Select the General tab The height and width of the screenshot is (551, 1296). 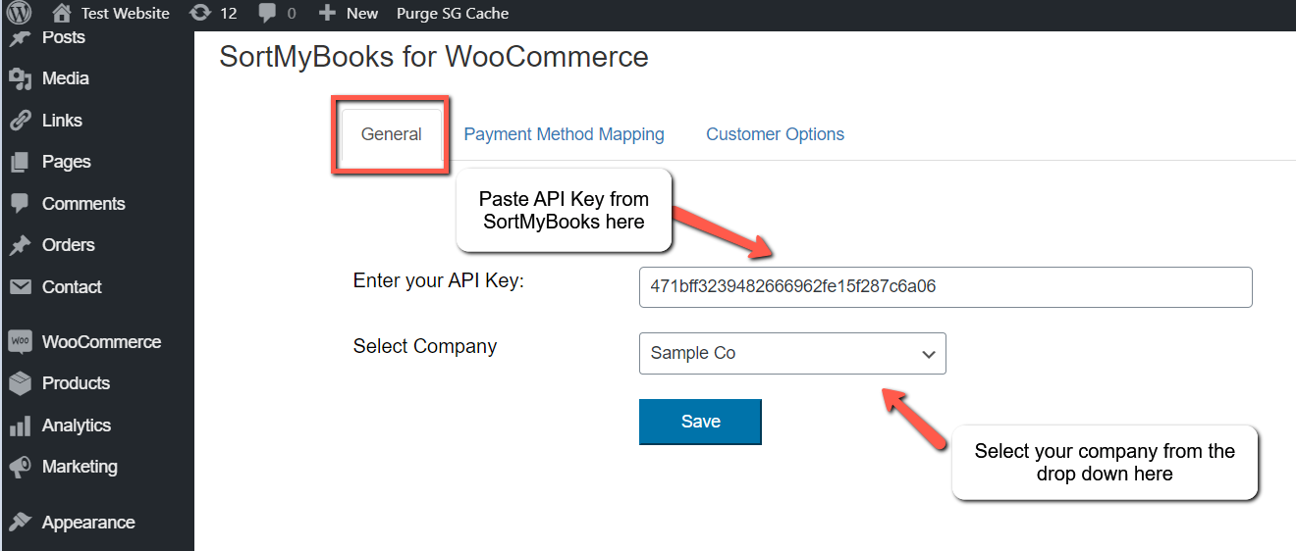click(x=391, y=134)
